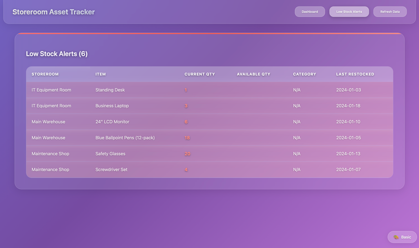419x248 pixels.
Task: Click quantity 18 for Ballpoint Pens
Action: [187, 138]
